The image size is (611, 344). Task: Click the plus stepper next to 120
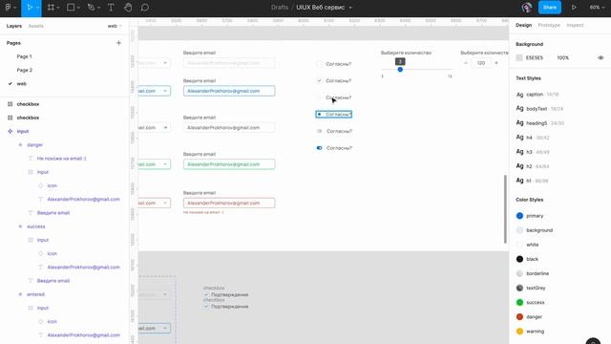click(496, 63)
